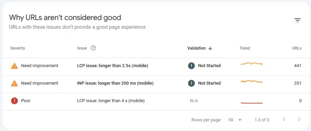Click the Validation sort arrow
Screen dimensions: 311x131
pos(211,48)
